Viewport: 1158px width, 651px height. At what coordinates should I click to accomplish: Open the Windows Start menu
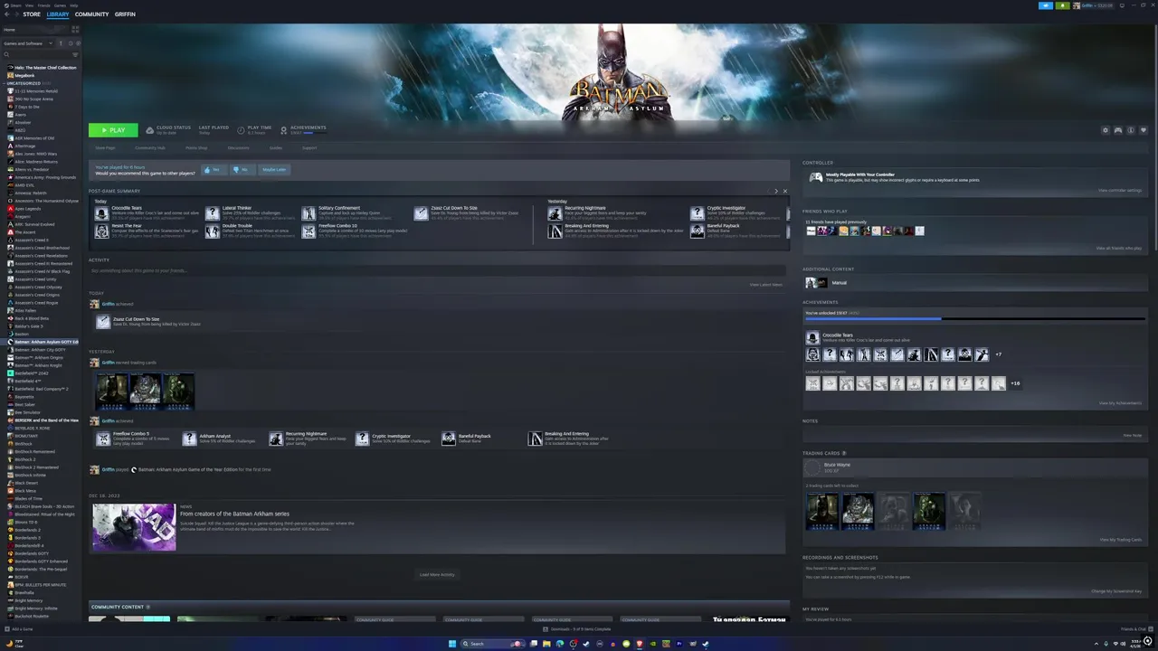click(x=452, y=644)
